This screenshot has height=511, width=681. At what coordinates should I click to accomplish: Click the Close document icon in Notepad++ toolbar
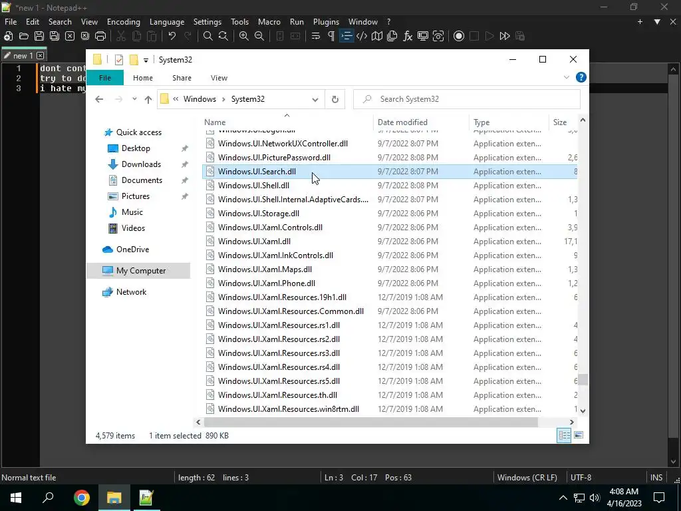pos(69,36)
